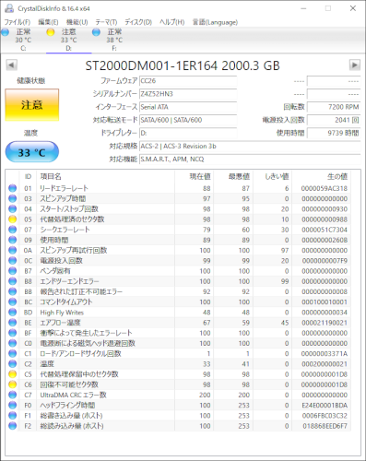Open the ファイル(F) menu
The width and height of the screenshot is (366, 461).
(18, 22)
